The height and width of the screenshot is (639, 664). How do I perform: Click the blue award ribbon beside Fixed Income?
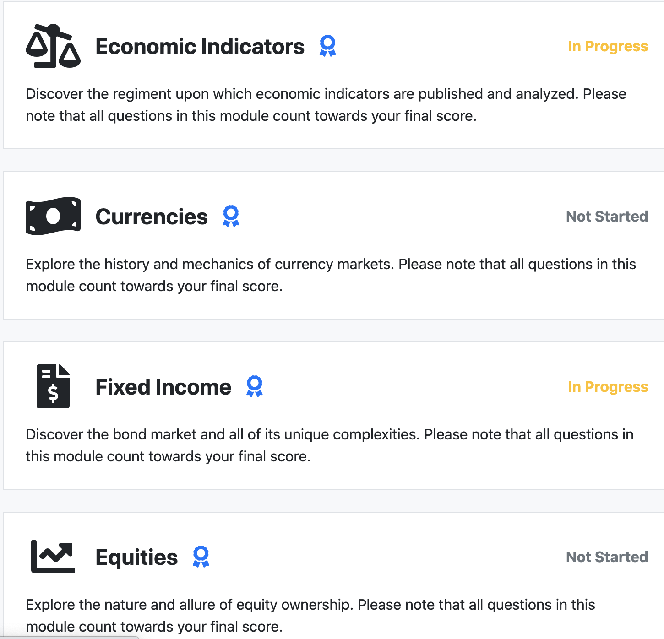tap(255, 386)
